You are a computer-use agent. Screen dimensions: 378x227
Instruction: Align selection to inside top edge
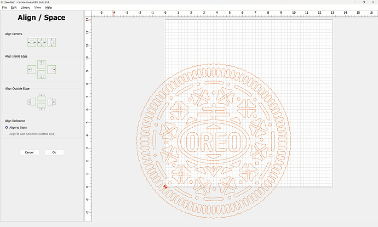pos(42,63)
